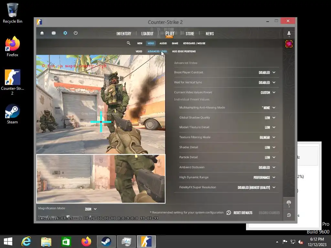The height and width of the screenshot is (248, 331).
Task: Open the INVENTORY menu
Action: [124, 34]
